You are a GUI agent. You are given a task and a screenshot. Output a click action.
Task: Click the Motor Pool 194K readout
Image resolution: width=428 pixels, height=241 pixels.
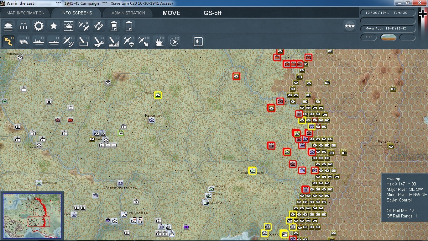[388, 29]
